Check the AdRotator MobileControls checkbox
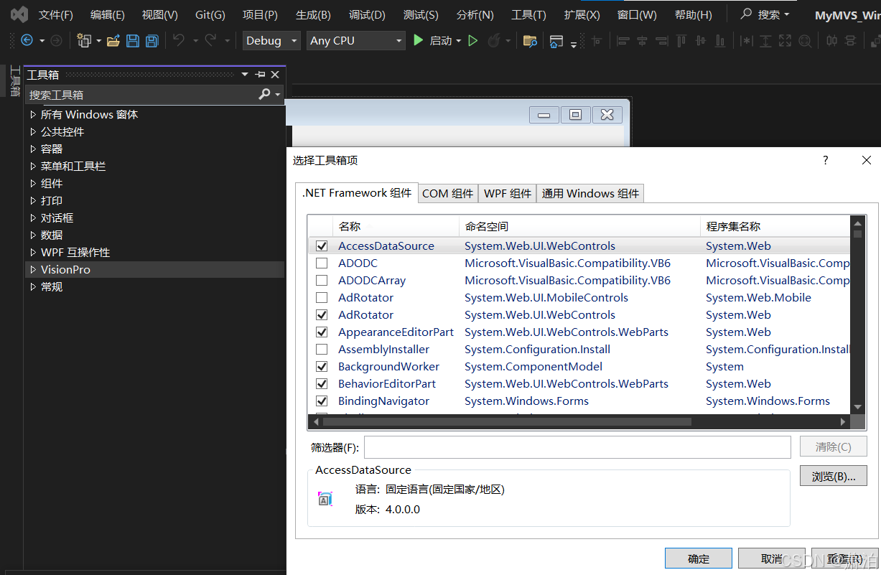 click(322, 298)
